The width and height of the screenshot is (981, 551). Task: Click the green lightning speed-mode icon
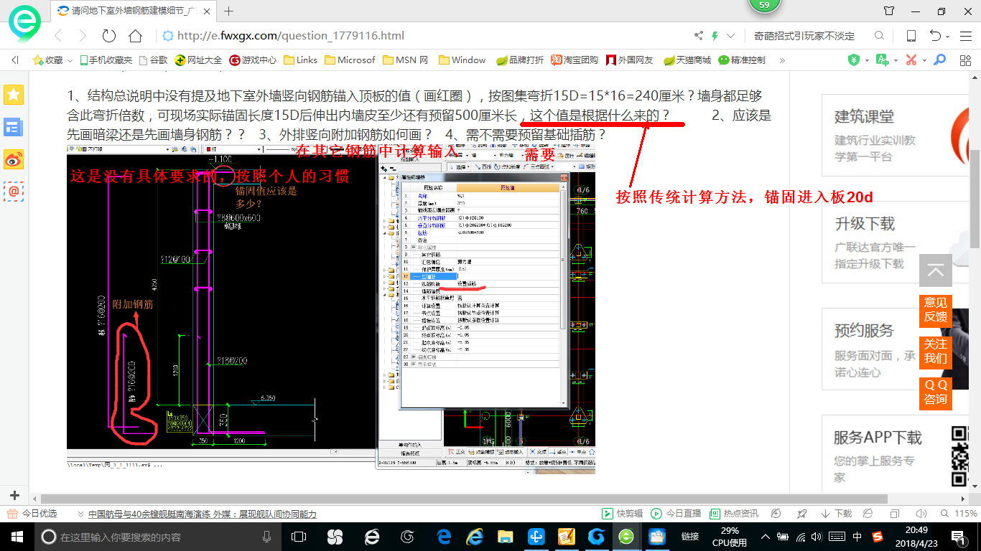(x=715, y=36)
